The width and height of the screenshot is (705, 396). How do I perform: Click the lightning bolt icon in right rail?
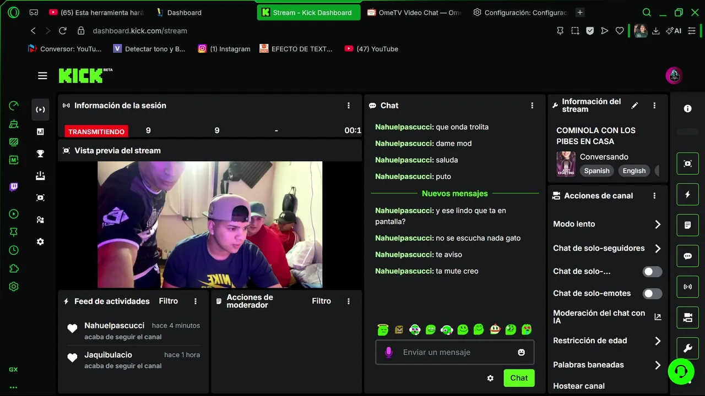click(x=687, y=194)
